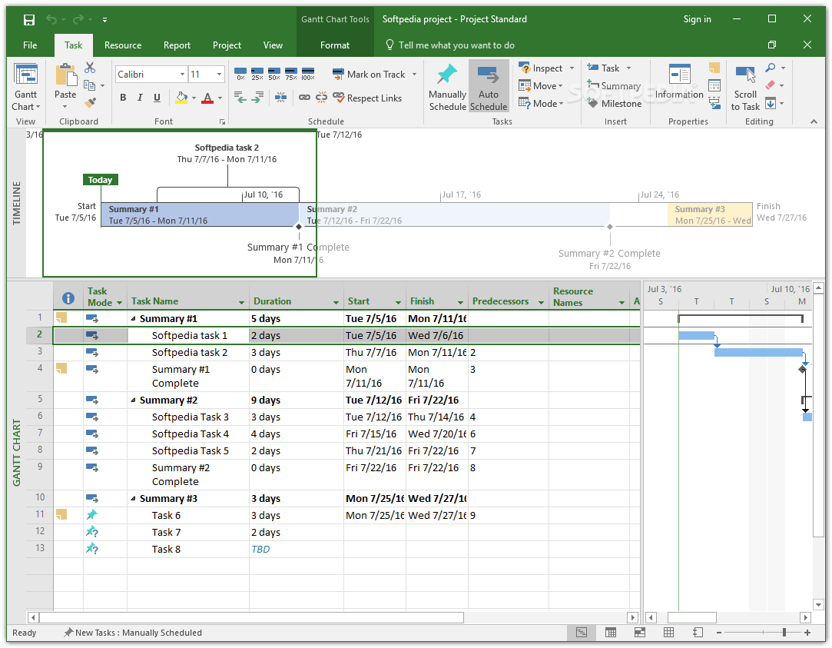Open the Inspect dropdown
This screenshot has height=648, width=832.
click(572, 68)
